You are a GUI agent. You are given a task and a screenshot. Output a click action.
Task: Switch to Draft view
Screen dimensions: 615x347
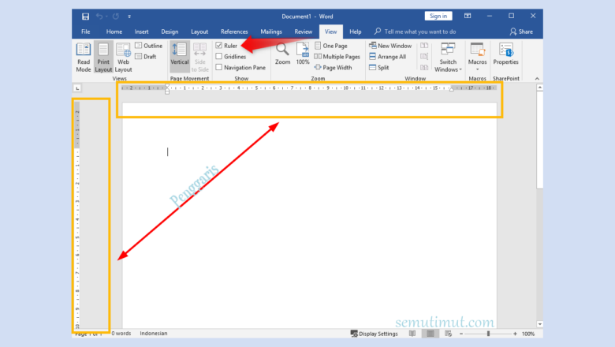[x=146, y=57]
